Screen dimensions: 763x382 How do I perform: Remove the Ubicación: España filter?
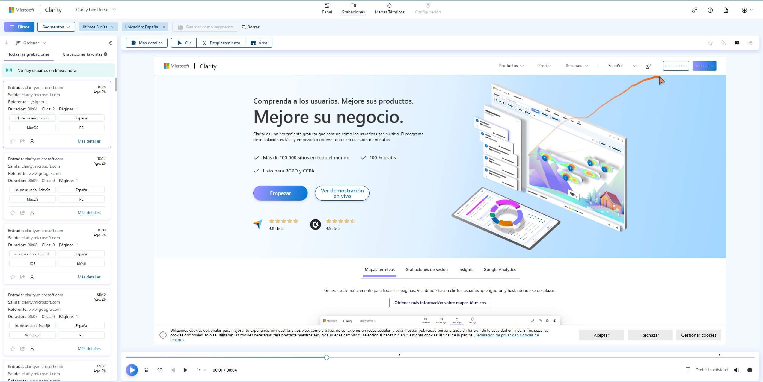click(164, 27)
